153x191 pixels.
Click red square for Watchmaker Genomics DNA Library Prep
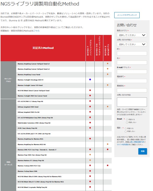[x=90, y=122]
